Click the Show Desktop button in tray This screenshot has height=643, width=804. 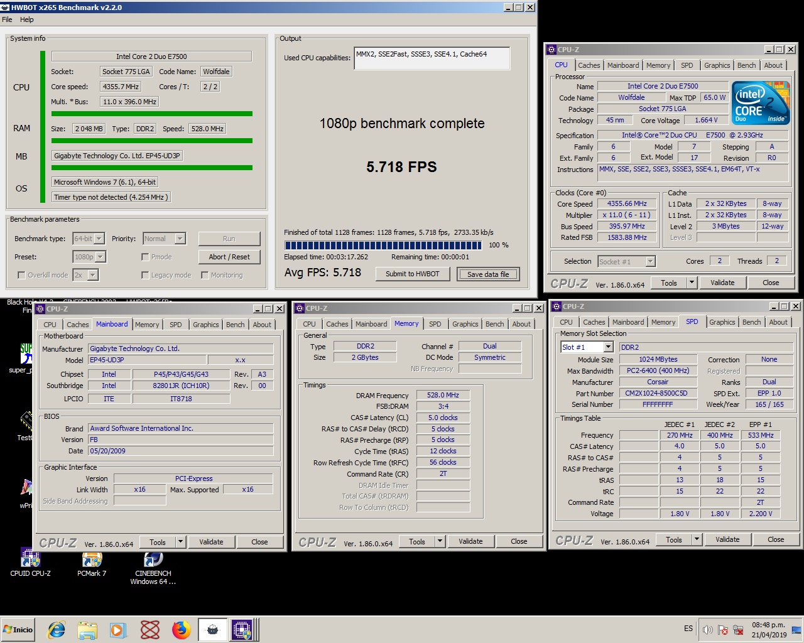(x=796, y=629)
